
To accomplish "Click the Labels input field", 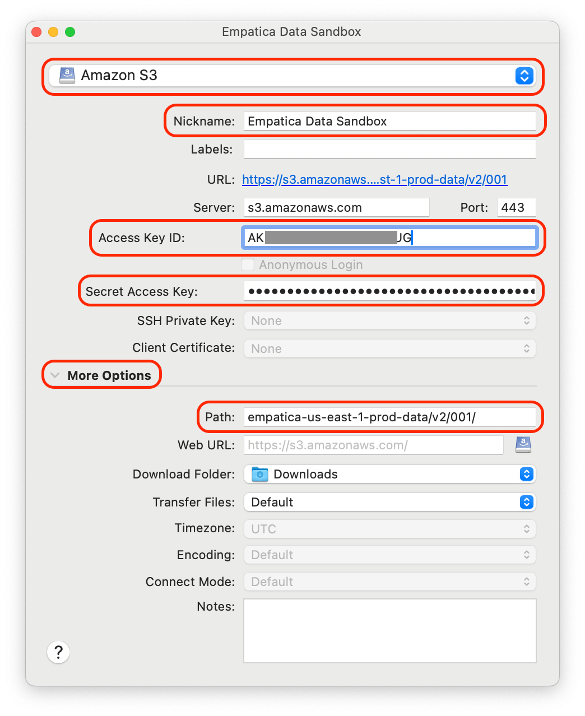I will click(389, 149).
